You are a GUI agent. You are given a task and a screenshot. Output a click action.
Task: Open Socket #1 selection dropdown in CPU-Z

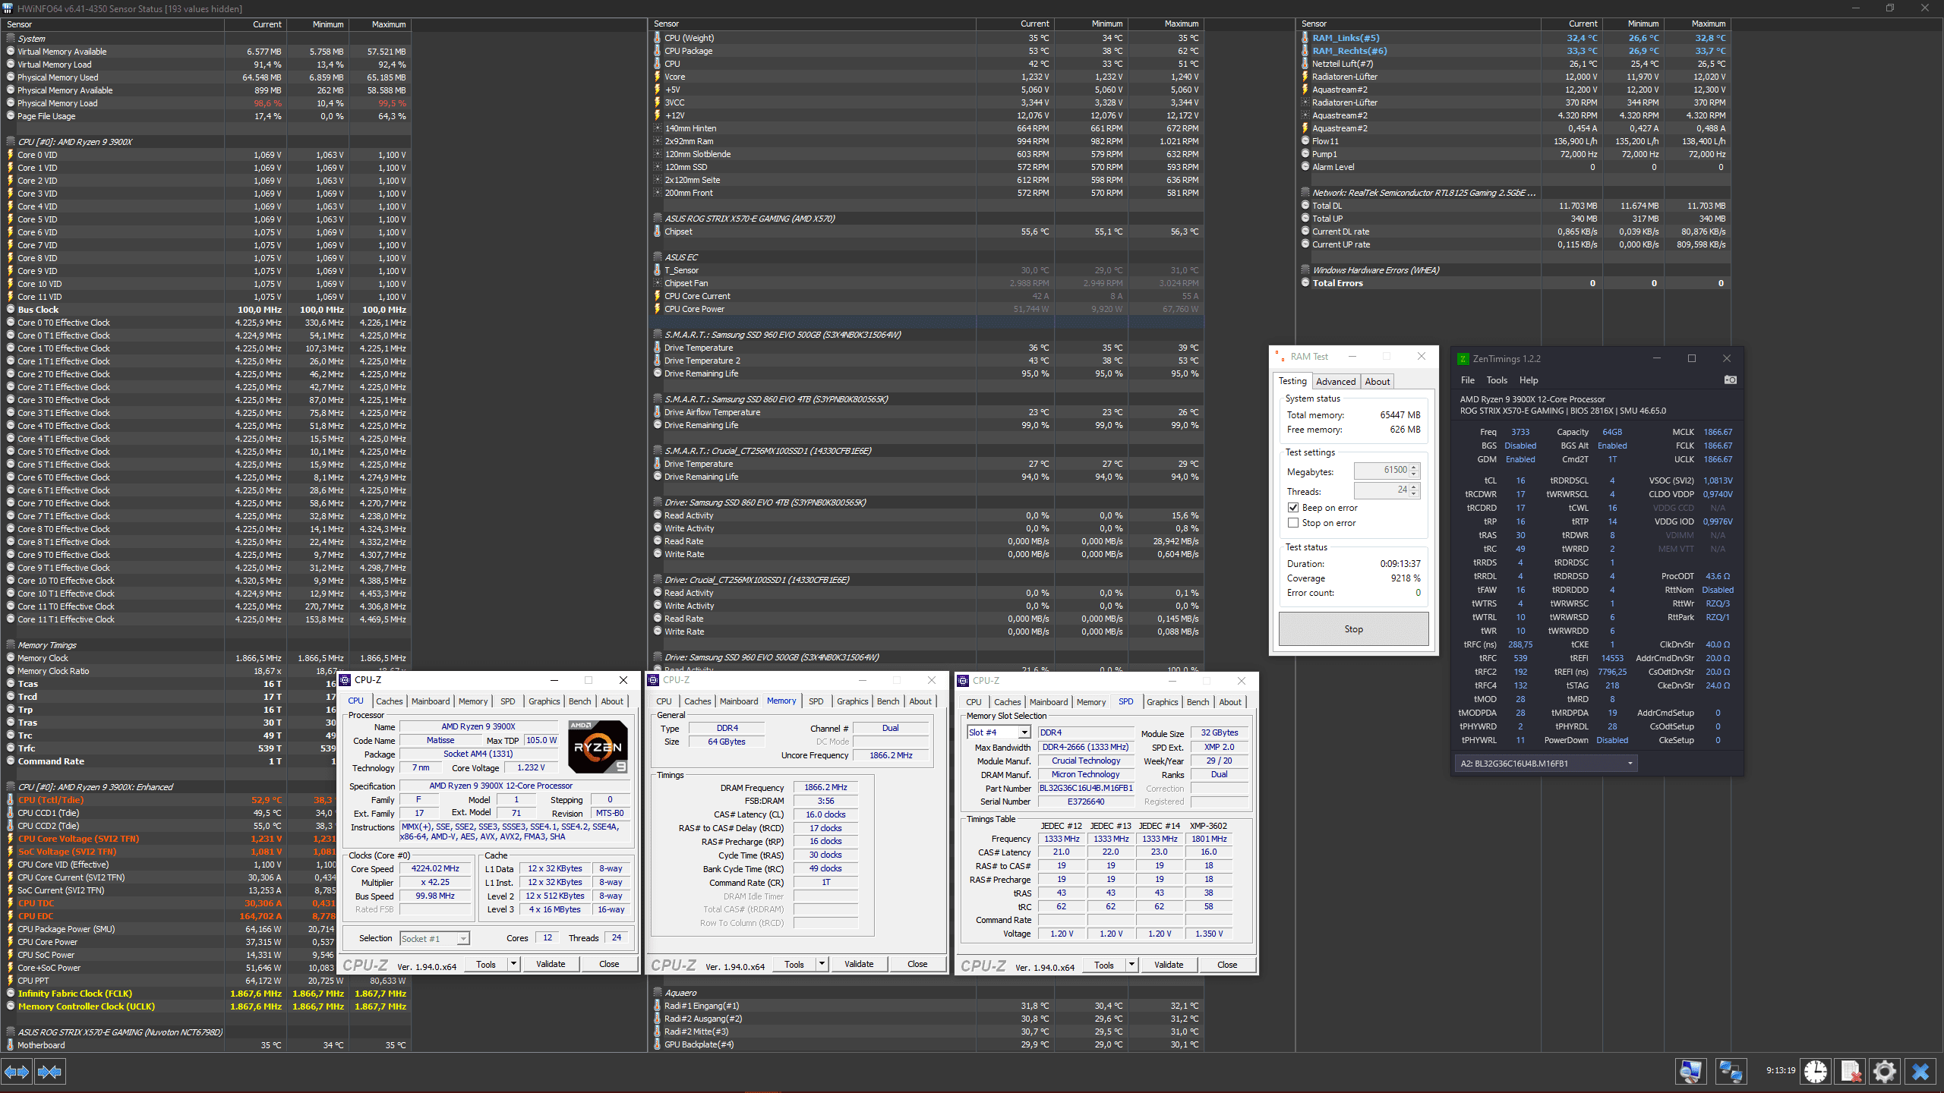click(462, 939)
